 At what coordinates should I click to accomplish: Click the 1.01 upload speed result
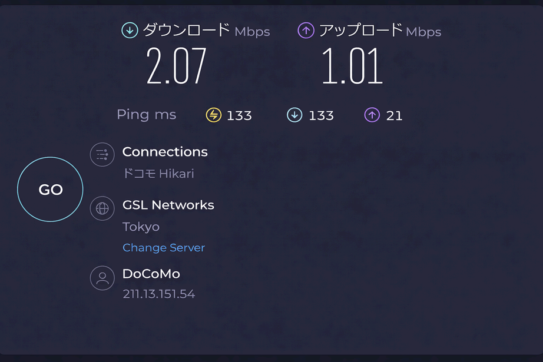pyautogui.click(x=352, y=67)
